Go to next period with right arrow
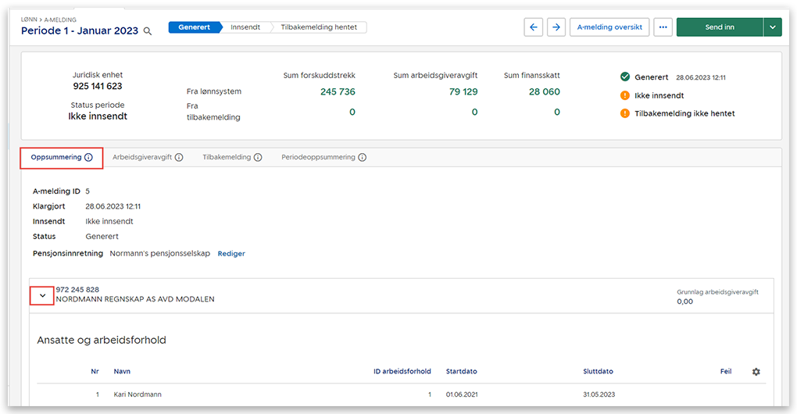This screenshot has width=797, height=414. 556,27
